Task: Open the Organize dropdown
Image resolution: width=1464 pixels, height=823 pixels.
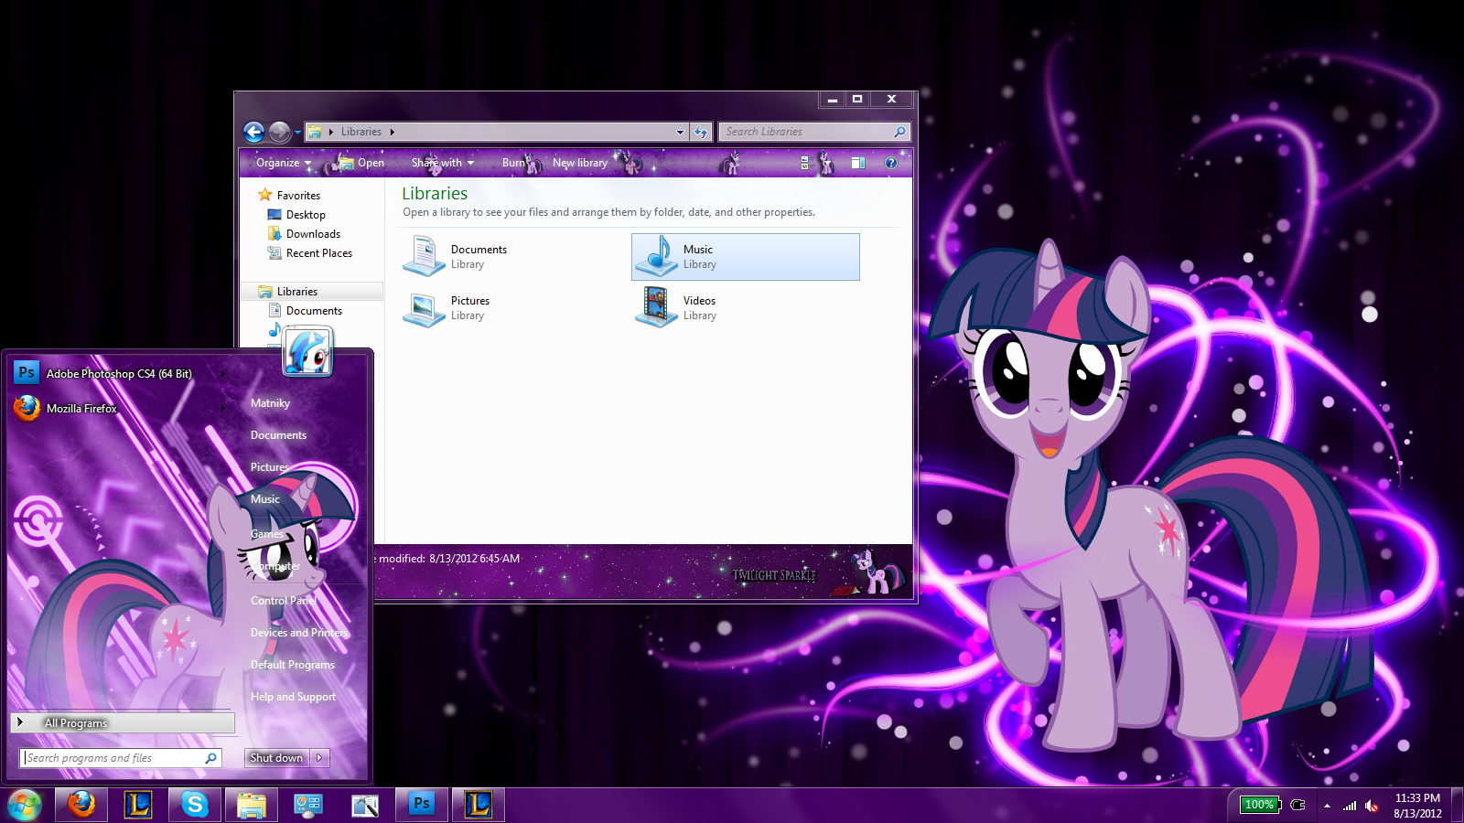Action: point(281,163)
